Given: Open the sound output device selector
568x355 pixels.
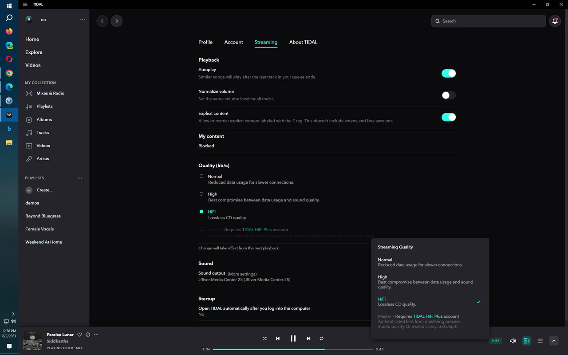Looking at the screenshot, I should coord(527,341).
